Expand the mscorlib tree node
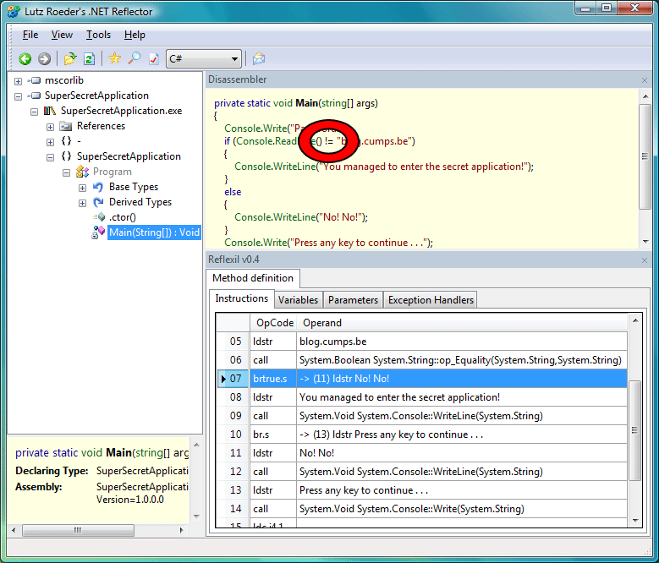Viewport: 659px width, 563px height. pyautogui.click(x=18, y=81)
